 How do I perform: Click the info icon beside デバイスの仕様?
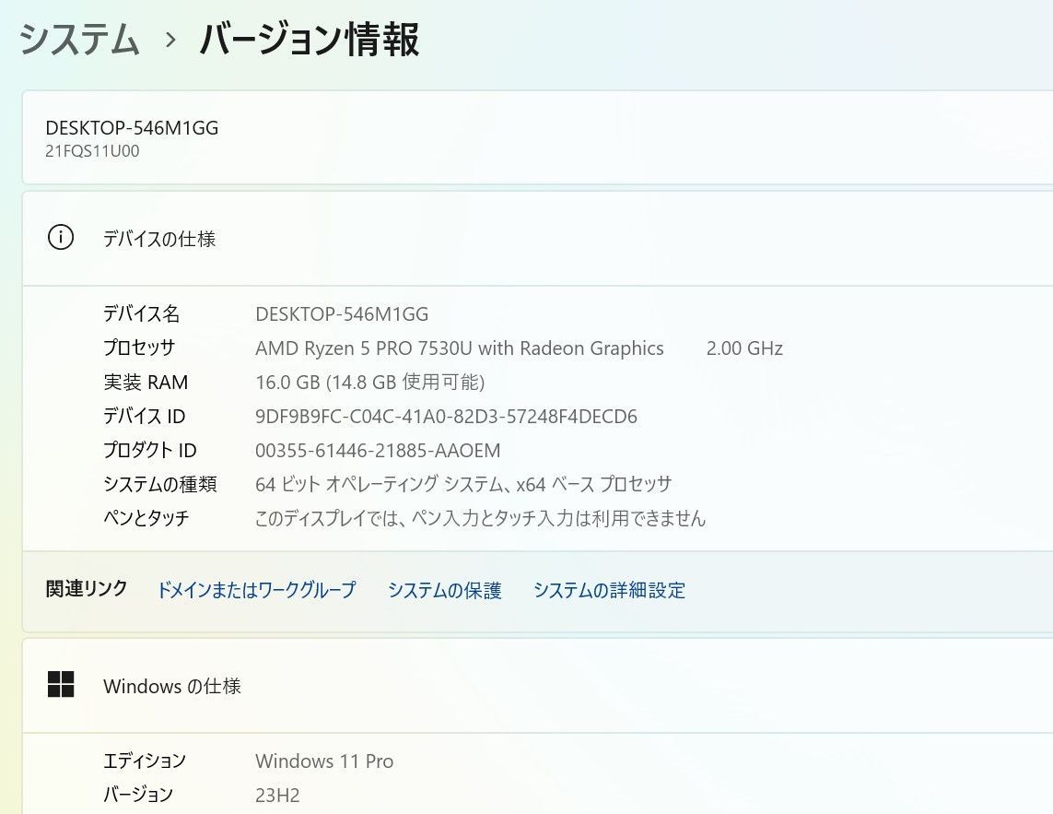coord(61,237)
